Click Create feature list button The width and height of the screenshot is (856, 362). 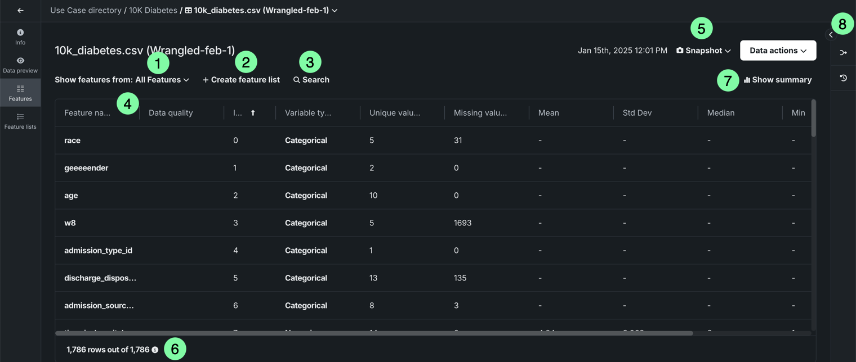[241, 80]
